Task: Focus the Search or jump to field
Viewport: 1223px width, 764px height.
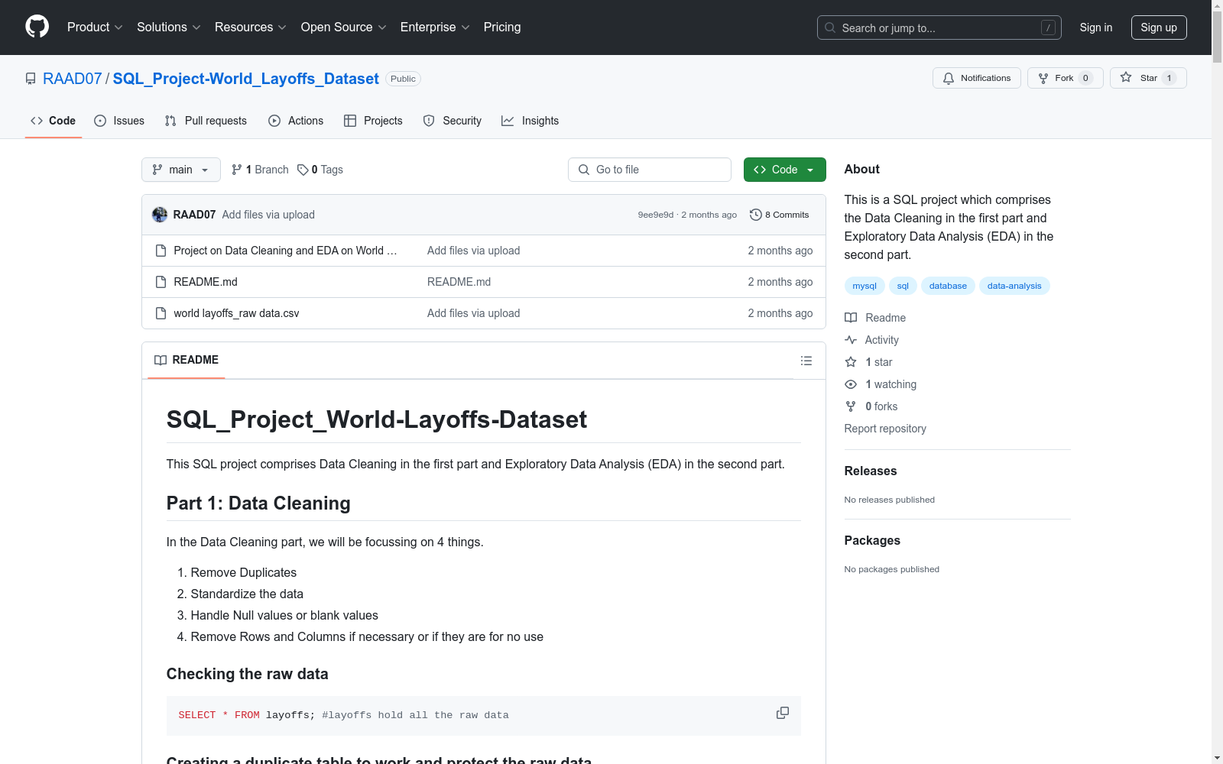Action: pyautogui.click(x=939, y=28)
